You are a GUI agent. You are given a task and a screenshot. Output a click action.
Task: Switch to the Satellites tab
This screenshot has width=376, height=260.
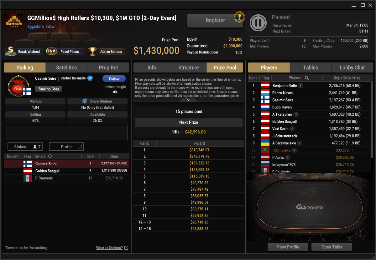tap(66, 67)
